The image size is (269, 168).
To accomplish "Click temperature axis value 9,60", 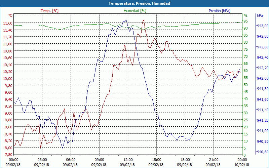I will point(9,92).
